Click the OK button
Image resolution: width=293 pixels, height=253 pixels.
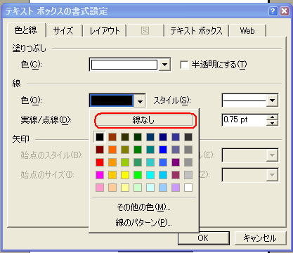pos(203,238)
